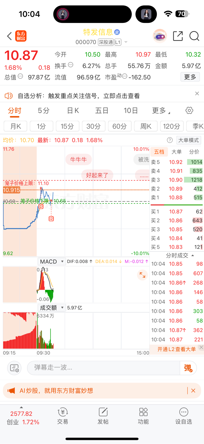Open the danmaku settings icon
Screen dimensions: 204x444
tap(14, 368)
